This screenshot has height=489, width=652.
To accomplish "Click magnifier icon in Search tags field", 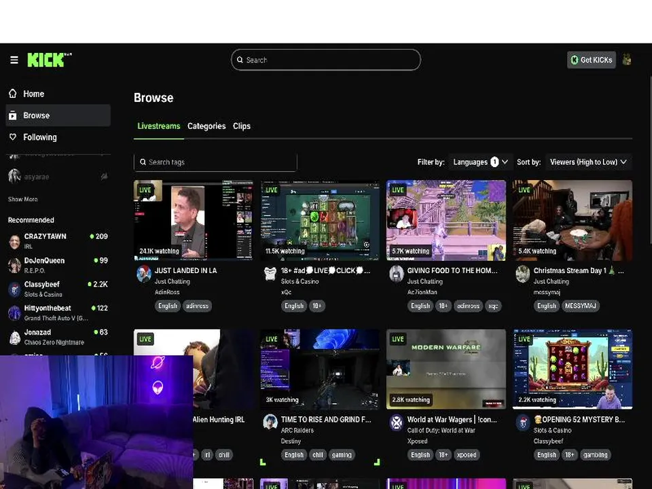I will point(143,162).
